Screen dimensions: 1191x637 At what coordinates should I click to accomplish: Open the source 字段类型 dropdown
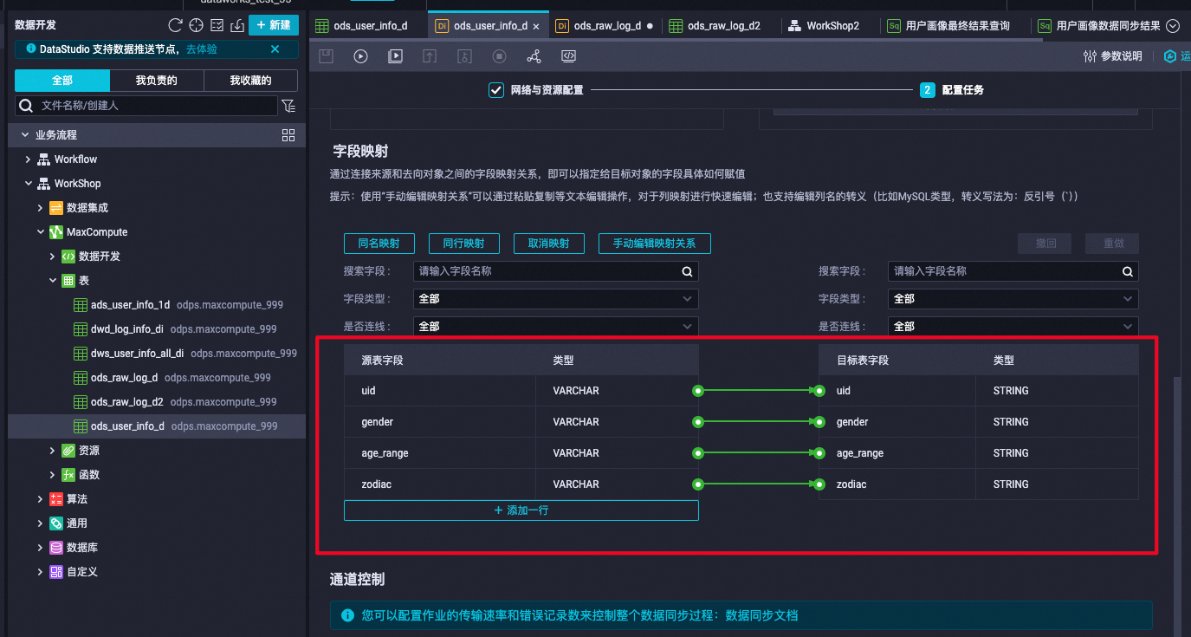pyautogui.click(x=555, y=299)
